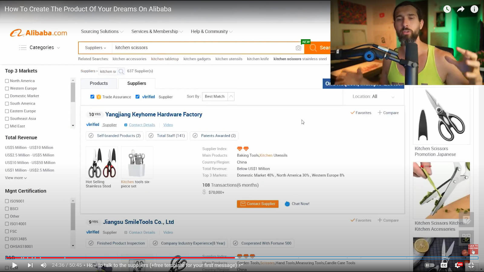Screen dimensions: 484x272
Task: Click the Alibaba.com logo
Action: (39, 33)
